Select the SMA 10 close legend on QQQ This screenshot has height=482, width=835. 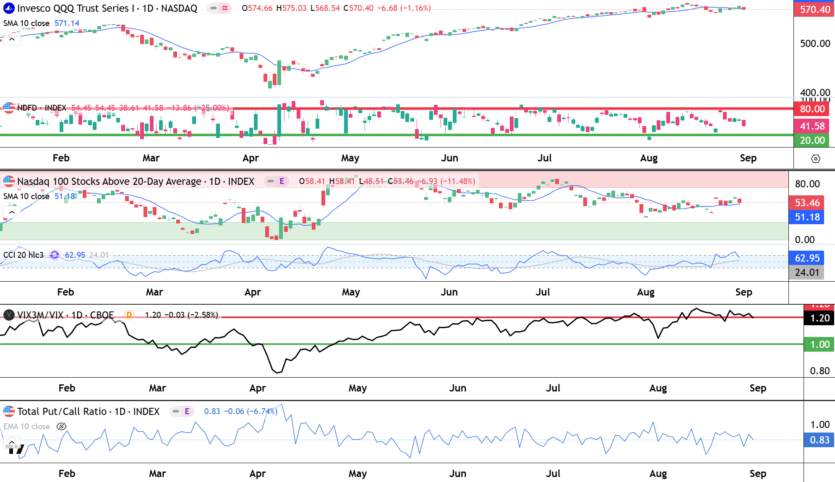pyautogui.click(x=26, y=23)
